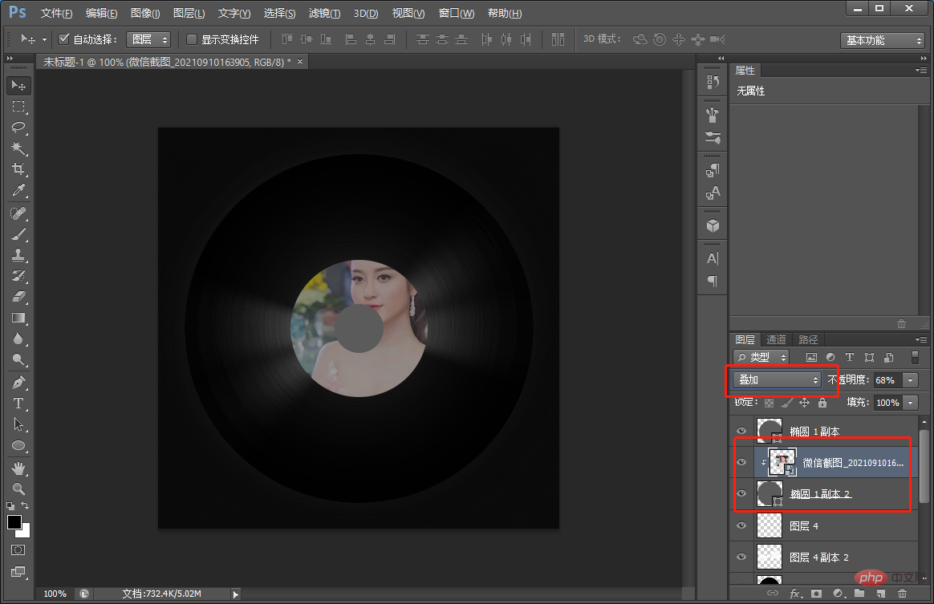Open the Character panel icon

pos(713,258)
